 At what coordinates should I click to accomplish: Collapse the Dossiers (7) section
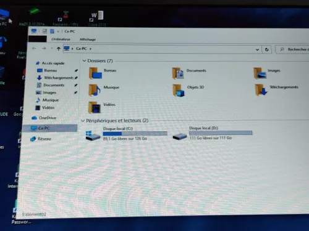pos(84,61)
